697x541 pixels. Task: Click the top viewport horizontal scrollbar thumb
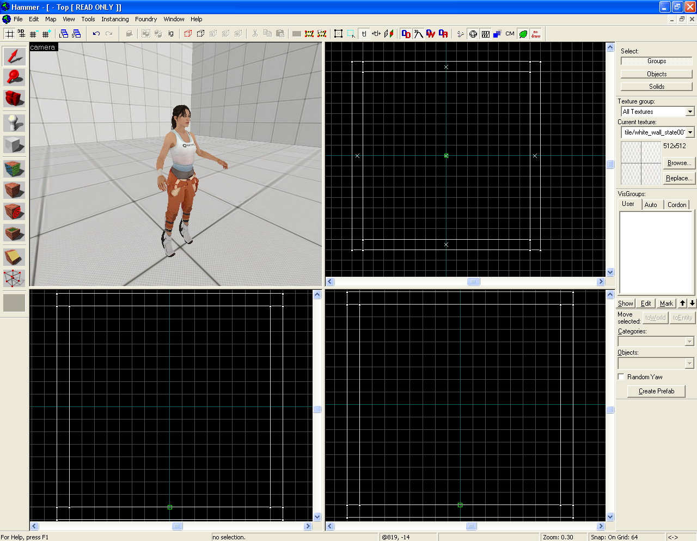pyautogui.click(x=474, y=282)
